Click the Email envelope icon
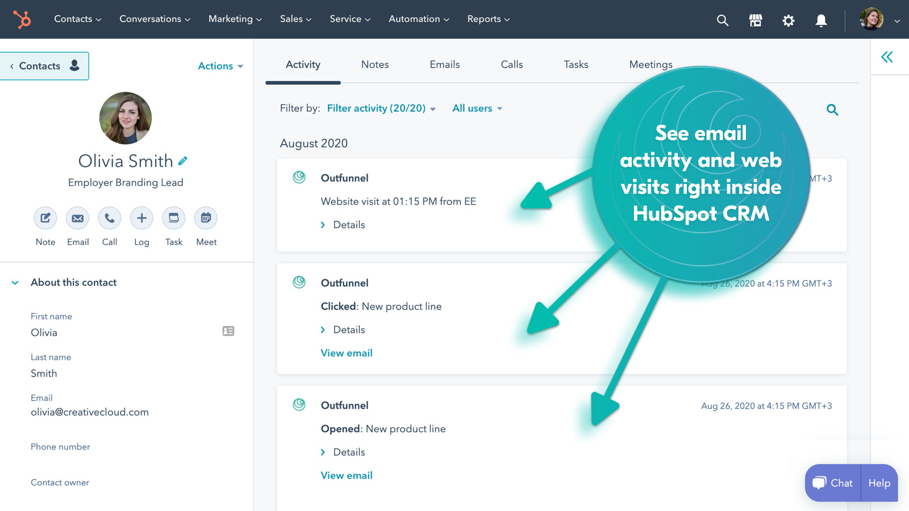Image resolution: width=909 pixels, height=511 pixels. point(77,218)
